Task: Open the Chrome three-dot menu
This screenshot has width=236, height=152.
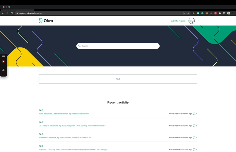Action: pyautogui.click(x=233, y=13)
